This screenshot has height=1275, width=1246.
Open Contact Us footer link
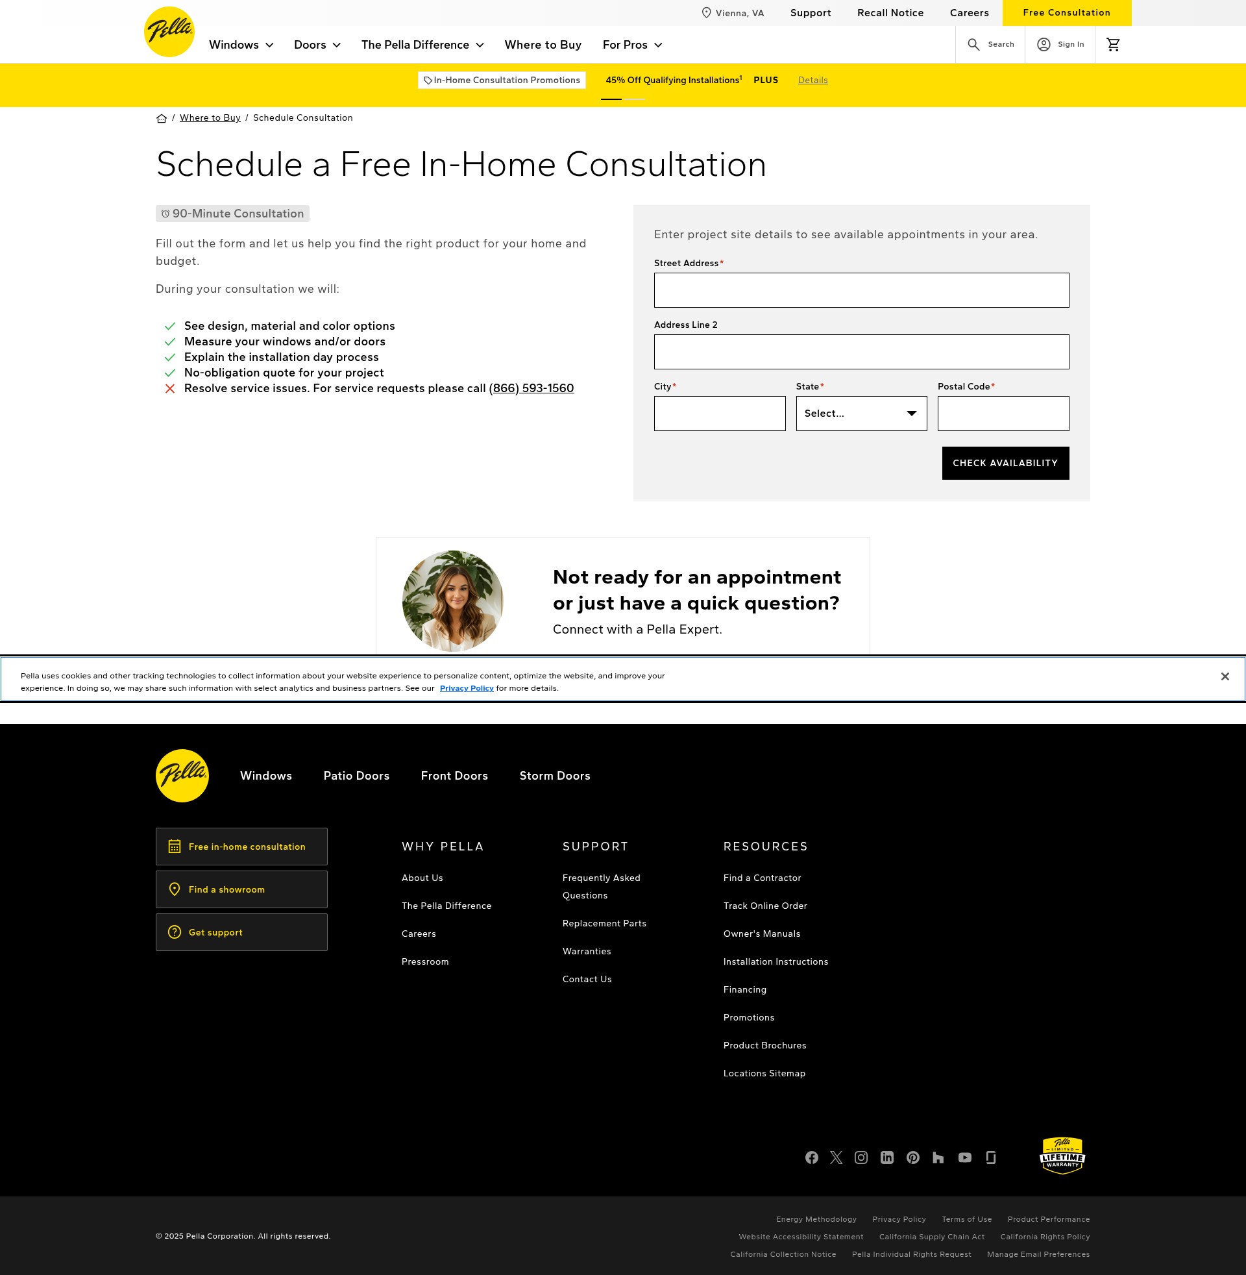coord(587,980)
